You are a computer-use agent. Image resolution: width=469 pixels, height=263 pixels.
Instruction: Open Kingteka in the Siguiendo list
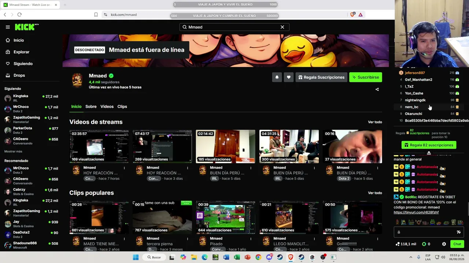click(x=31, y=98)
